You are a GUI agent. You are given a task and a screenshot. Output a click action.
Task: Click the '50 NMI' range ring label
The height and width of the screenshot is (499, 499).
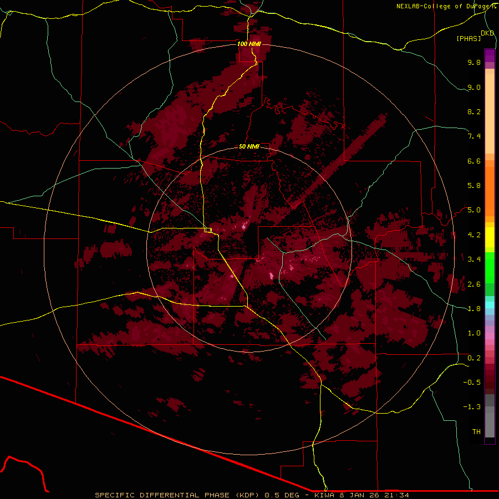click(249, 146)
